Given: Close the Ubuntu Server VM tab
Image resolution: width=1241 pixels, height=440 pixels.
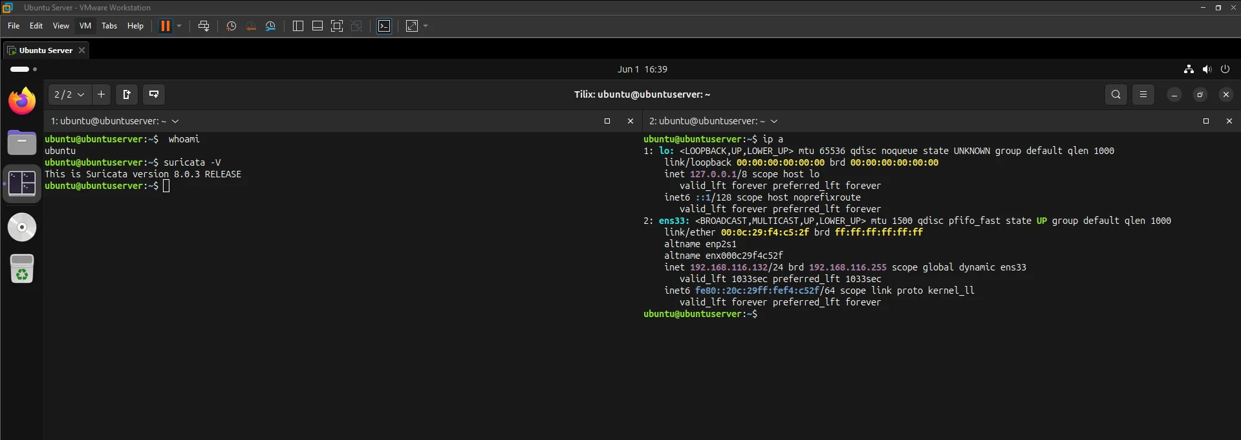Looking at the screenshot, I should tap(81, 50).
